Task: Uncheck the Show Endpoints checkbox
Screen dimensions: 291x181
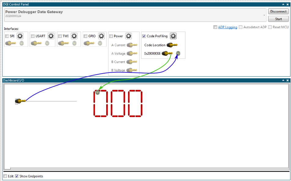Action: coord(17,176)
